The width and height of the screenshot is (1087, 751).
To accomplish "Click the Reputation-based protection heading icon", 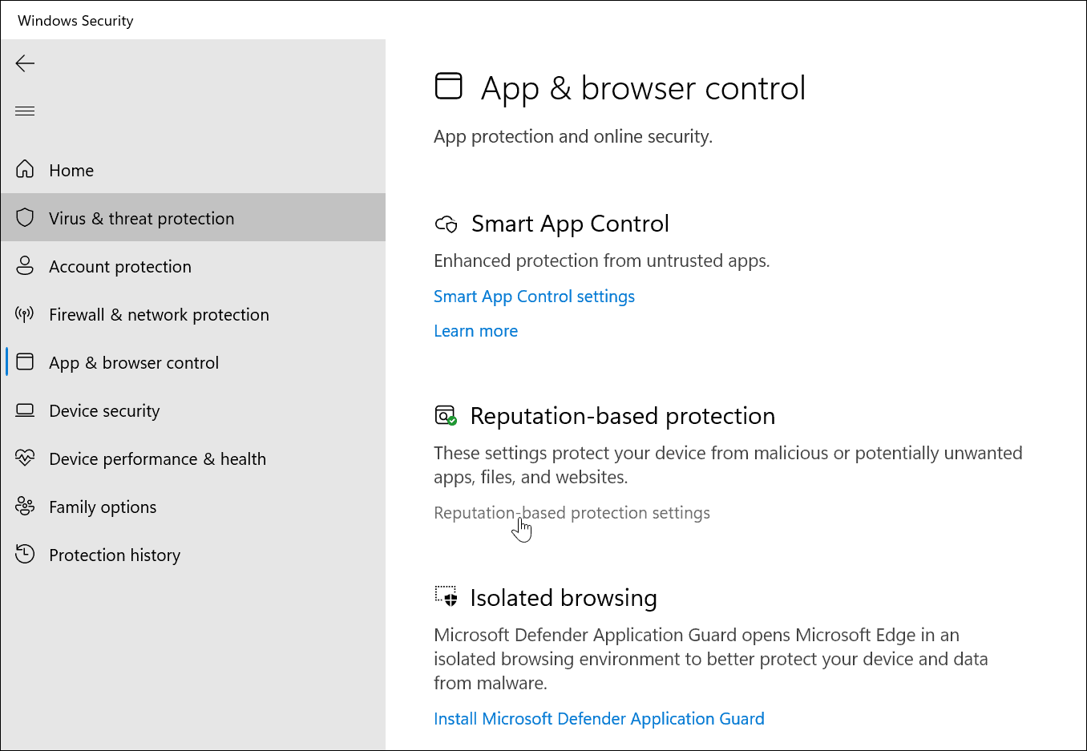I will (x=446, y=415).
